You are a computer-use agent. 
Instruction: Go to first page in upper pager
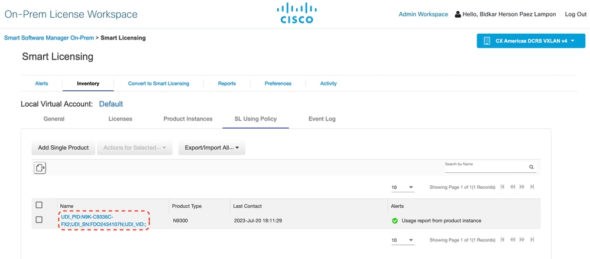coord(503,187)
